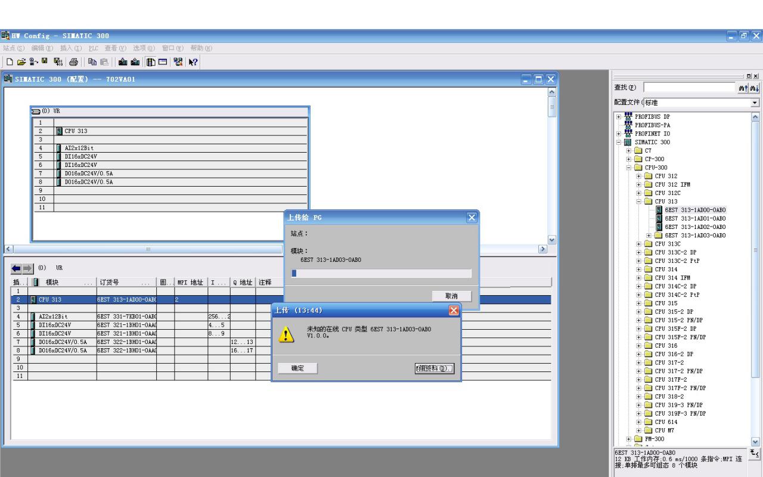Click 取消 in the 上传给 PG dialog

click(451, 296)
